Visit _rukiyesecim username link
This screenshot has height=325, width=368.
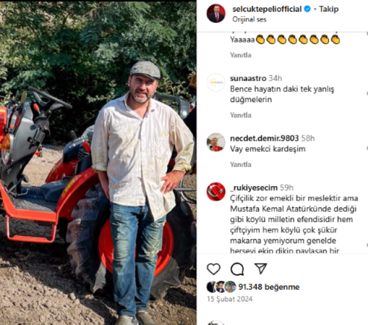pos(254,188)
